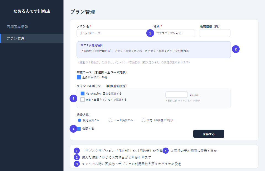Open the 種別 サブスクリプション dropdown
The height and width of the screenshot is (171, 265).
click(174, 33)
